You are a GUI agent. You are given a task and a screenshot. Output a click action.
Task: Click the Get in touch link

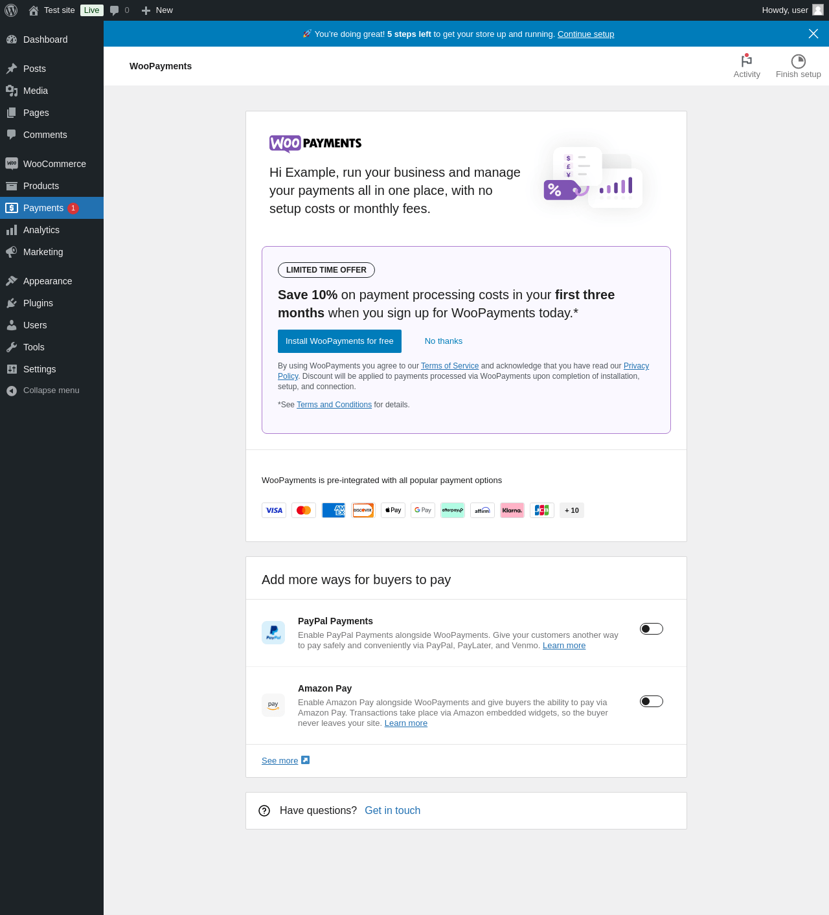point(392,811)
